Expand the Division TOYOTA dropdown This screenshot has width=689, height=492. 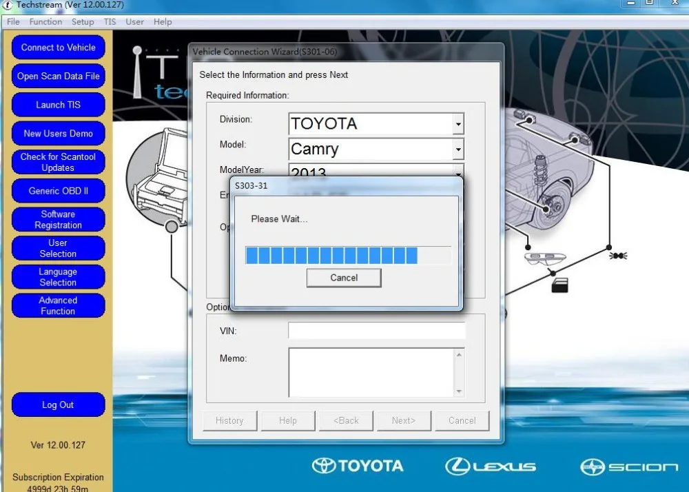click(x=458, y=124)
